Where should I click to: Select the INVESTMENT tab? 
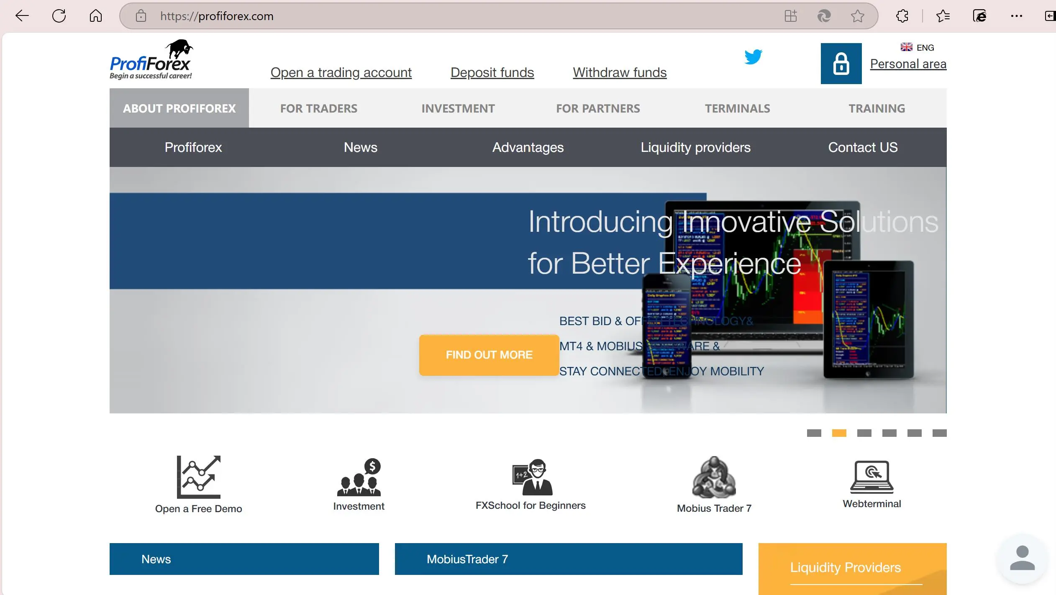458,108
